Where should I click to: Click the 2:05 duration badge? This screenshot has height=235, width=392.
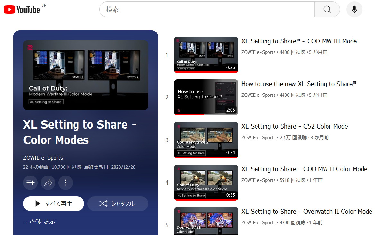[231, 110]
